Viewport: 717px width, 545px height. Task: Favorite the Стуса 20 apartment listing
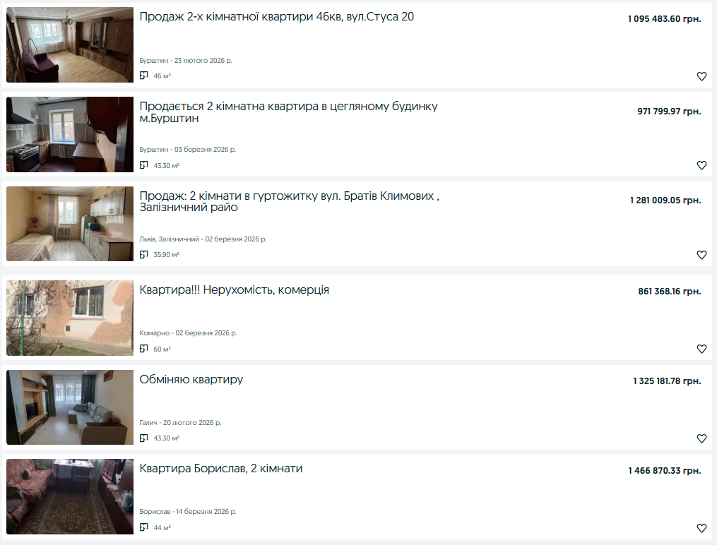click(x=701, y=76)
